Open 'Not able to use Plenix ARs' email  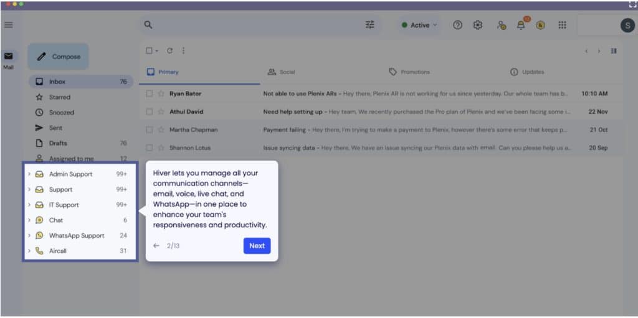point(381,93)
